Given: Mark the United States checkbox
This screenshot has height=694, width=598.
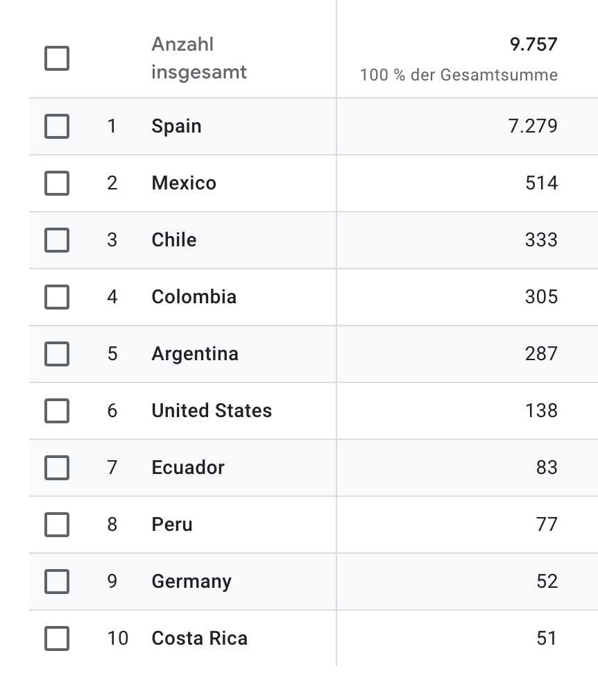Looking at the screenshot, I should 57,411.
